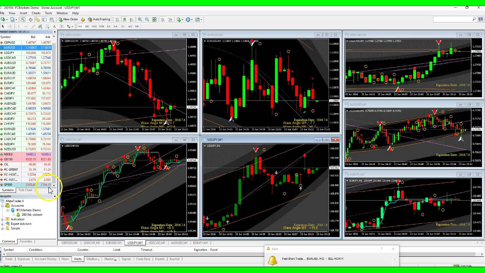
Task: Open the Profiles toolbar icon
Action: click(x=13, y=19)
